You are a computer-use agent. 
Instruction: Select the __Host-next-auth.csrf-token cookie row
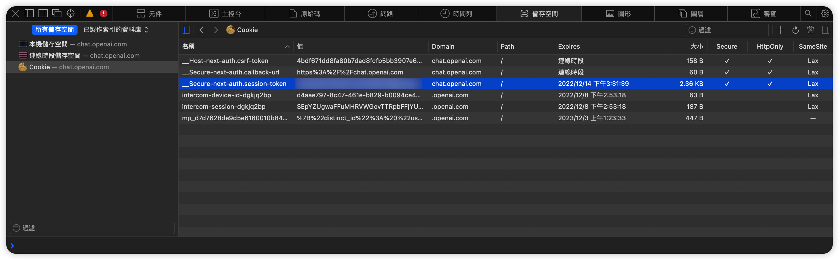[225, 61]
